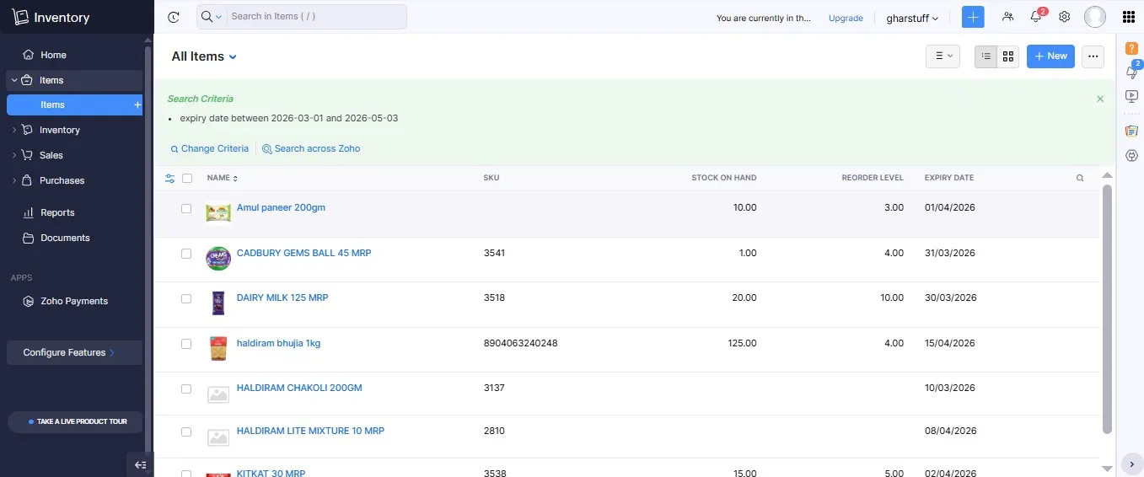The height and width of the screenshot is (477, 1144).
Task: Check the HALDIRAM LITE MIXTURE 10 MRP row
Action: click(186, 431)
